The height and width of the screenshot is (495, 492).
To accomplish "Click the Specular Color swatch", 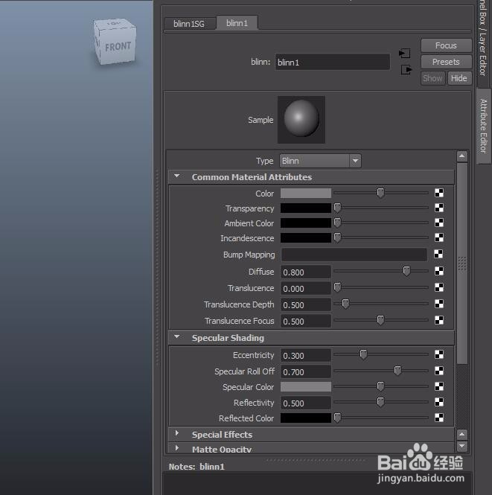I will click(x=306, y=387).
